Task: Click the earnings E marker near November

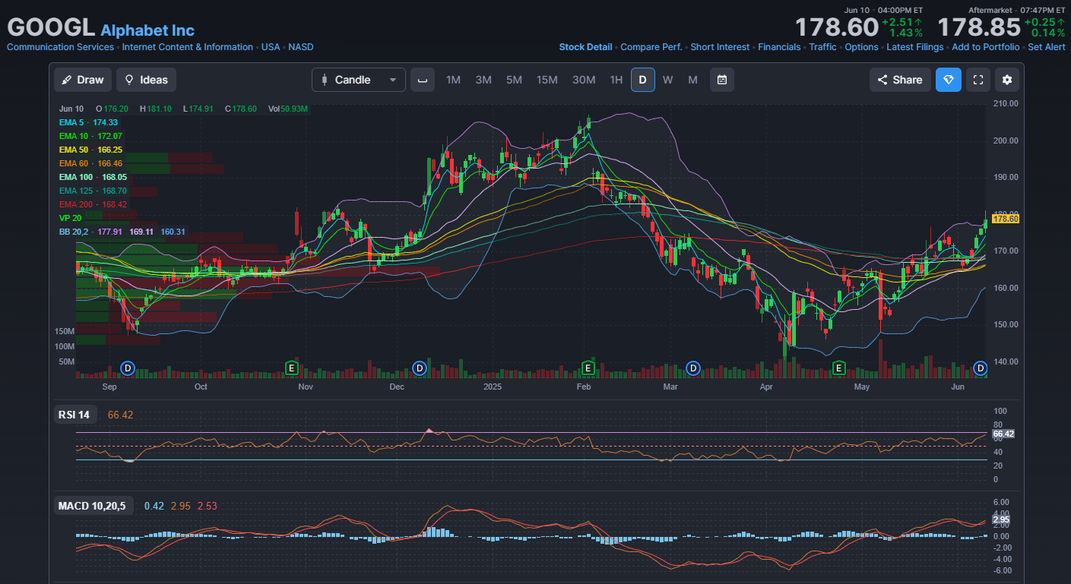Action: (290, 368)
